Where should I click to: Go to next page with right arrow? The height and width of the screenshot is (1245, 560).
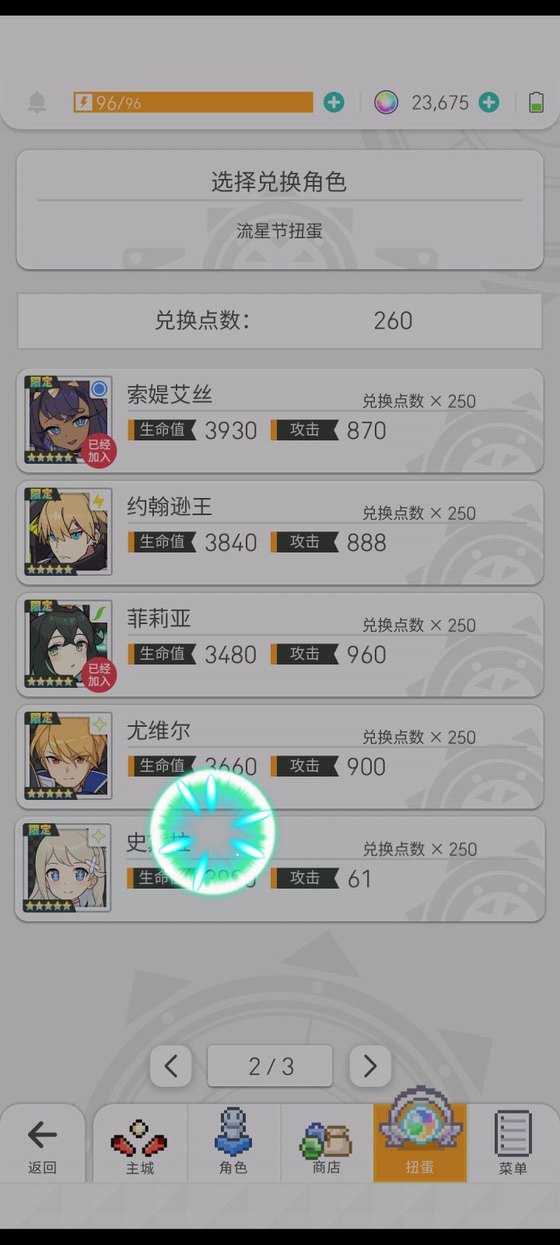coord(370,1066)
